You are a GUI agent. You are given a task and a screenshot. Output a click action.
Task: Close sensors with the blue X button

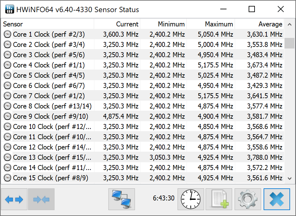(277, 199)
